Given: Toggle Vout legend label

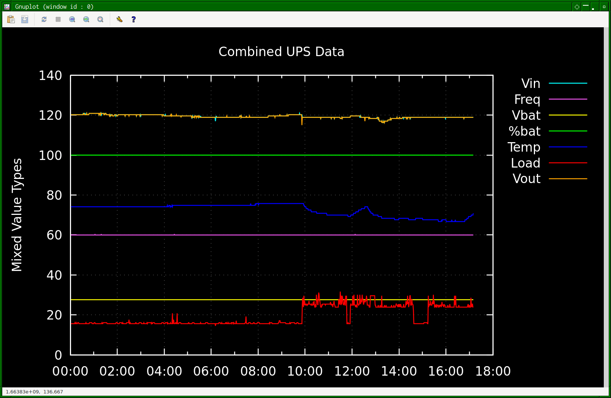Looking at the screenshot, I should point(526,179).
